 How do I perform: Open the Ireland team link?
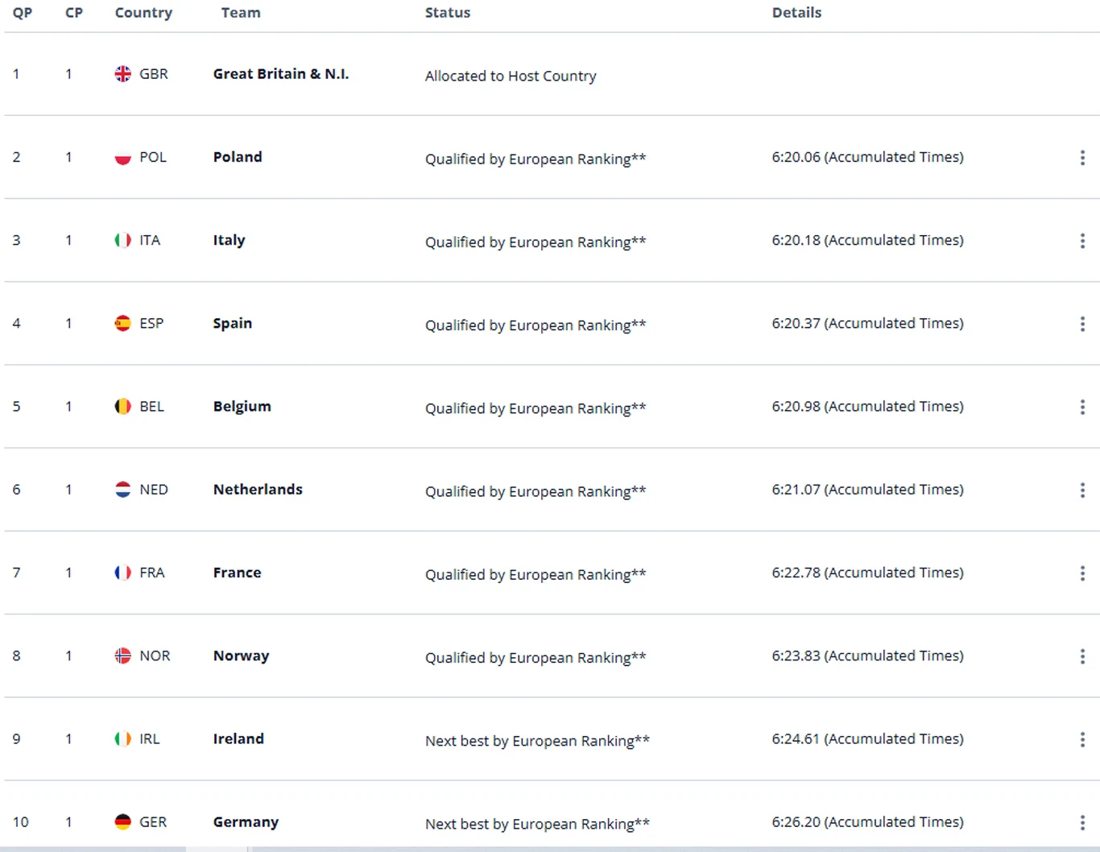click(238, 739)
